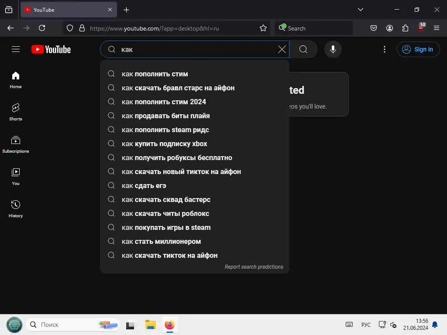The image size is (447, 335).
Task: Choose suggestion "как пополнить стим 2024"
Action: [195, 102]
